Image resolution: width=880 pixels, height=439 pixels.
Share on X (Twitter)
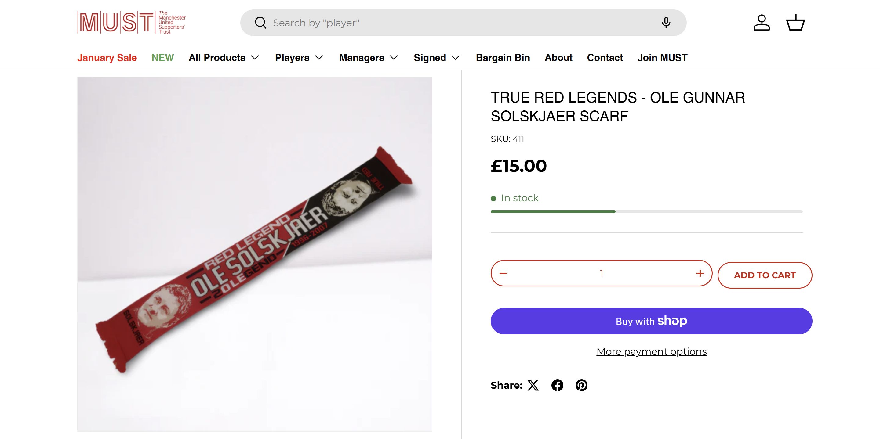coord(533,385)
